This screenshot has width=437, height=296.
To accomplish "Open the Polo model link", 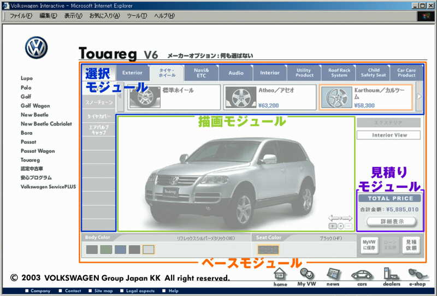I will pos(26,87).
